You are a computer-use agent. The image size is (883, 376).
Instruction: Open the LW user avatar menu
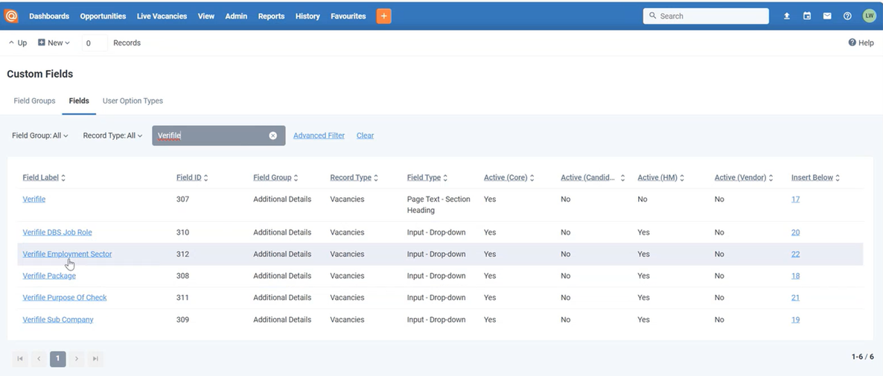coord(869,16)
